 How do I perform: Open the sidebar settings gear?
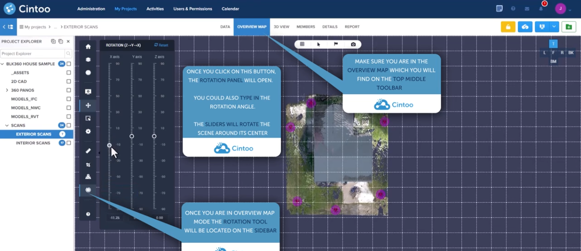[88, 131]
